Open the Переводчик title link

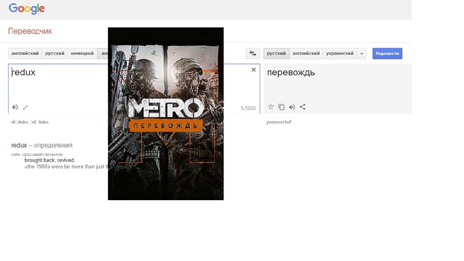(30, 31)
